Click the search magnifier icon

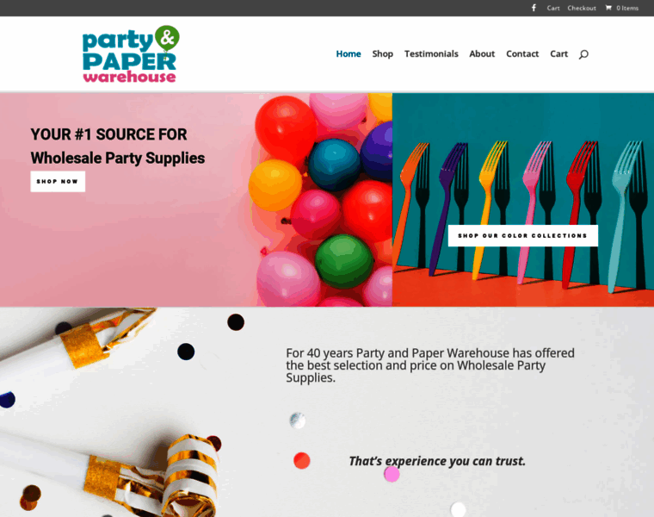pos(583,54)
